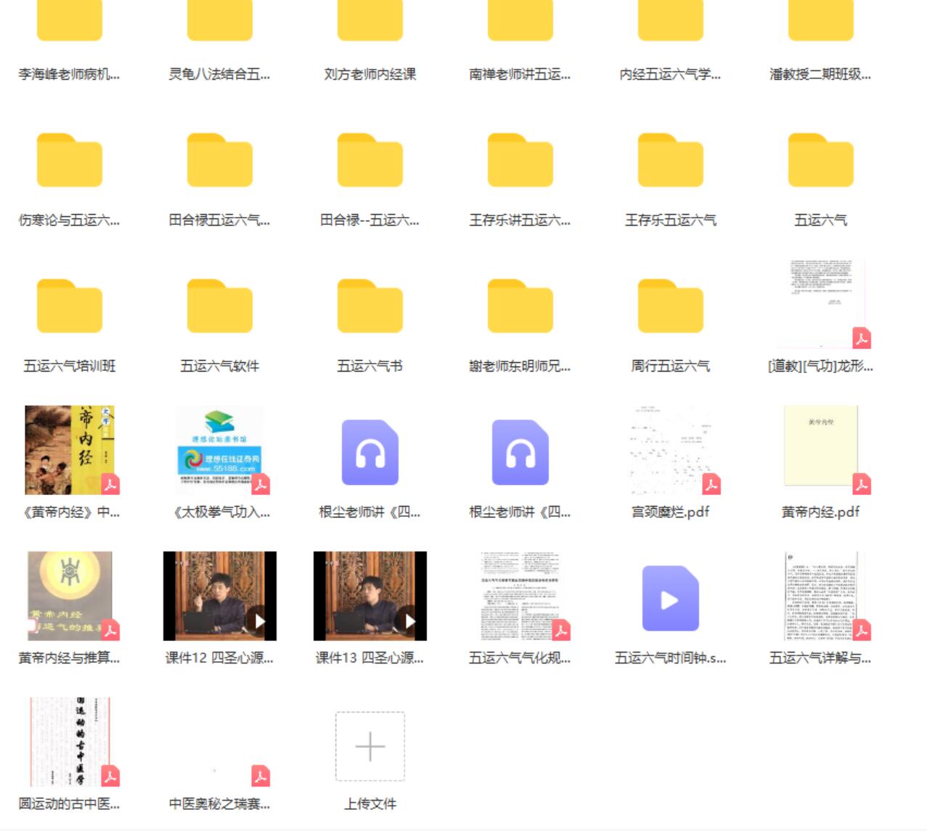Play the 课件13 四圣心源 video
927x839 pixels.
click(x=369, y=596)
